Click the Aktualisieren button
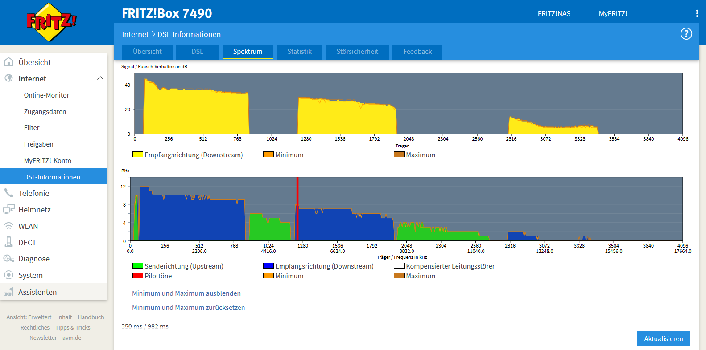 click(x=664, y=338)
